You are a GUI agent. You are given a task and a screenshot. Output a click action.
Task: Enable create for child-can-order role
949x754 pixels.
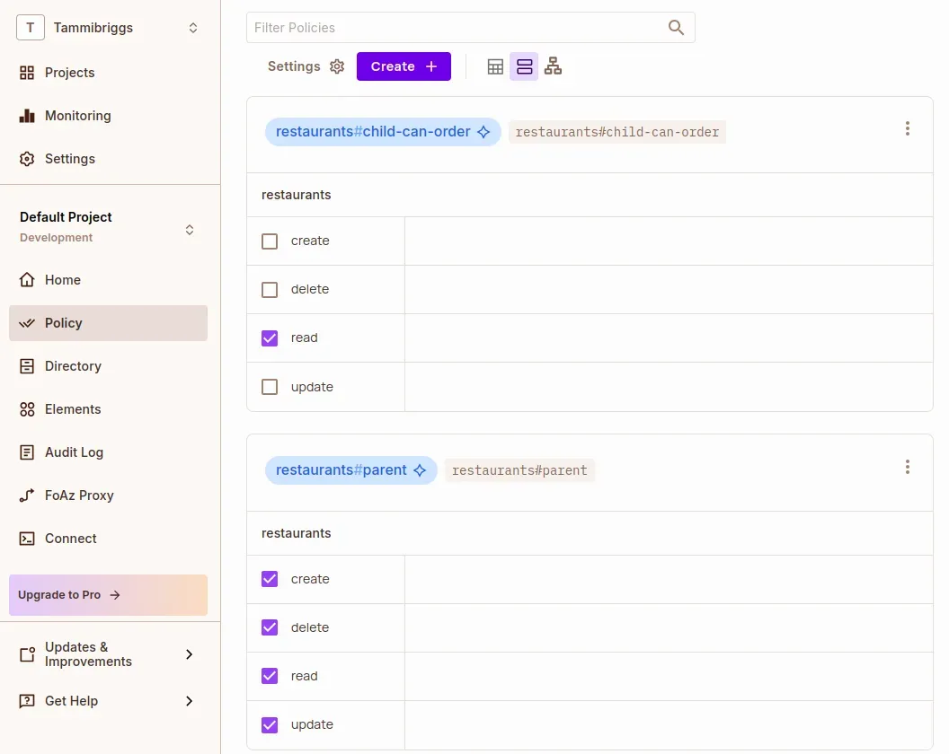[x=270, y=241]
